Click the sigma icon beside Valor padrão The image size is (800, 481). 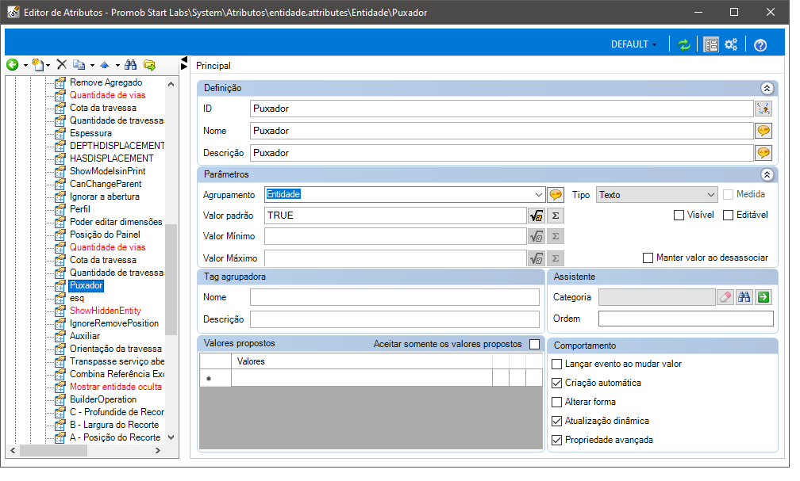(556, 216)
